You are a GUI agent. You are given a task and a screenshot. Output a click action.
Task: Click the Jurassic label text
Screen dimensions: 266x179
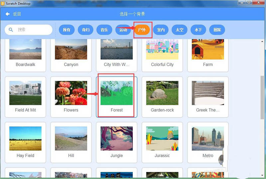click(x=162, y=156)
